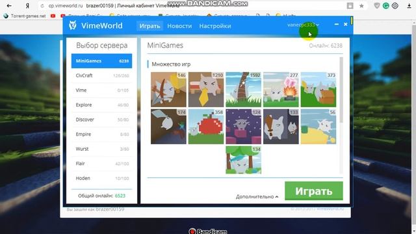Open the minigame tile with 1592 players

click(x=243, y=90)
